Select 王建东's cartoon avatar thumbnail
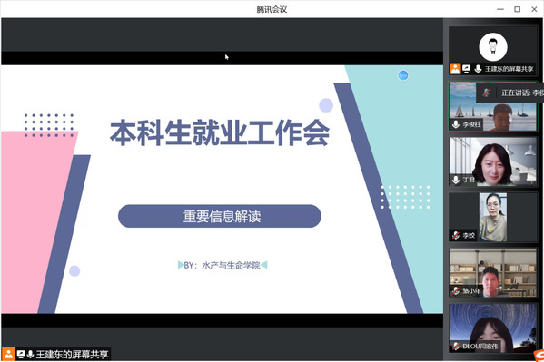 click(493, 47)
